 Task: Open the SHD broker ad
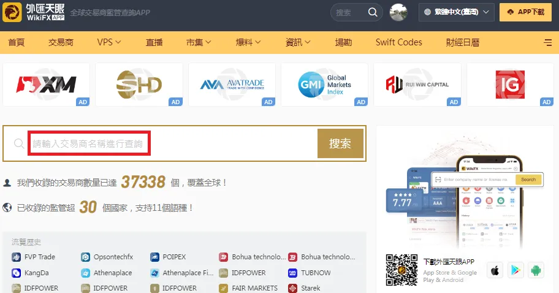[139, 85]
